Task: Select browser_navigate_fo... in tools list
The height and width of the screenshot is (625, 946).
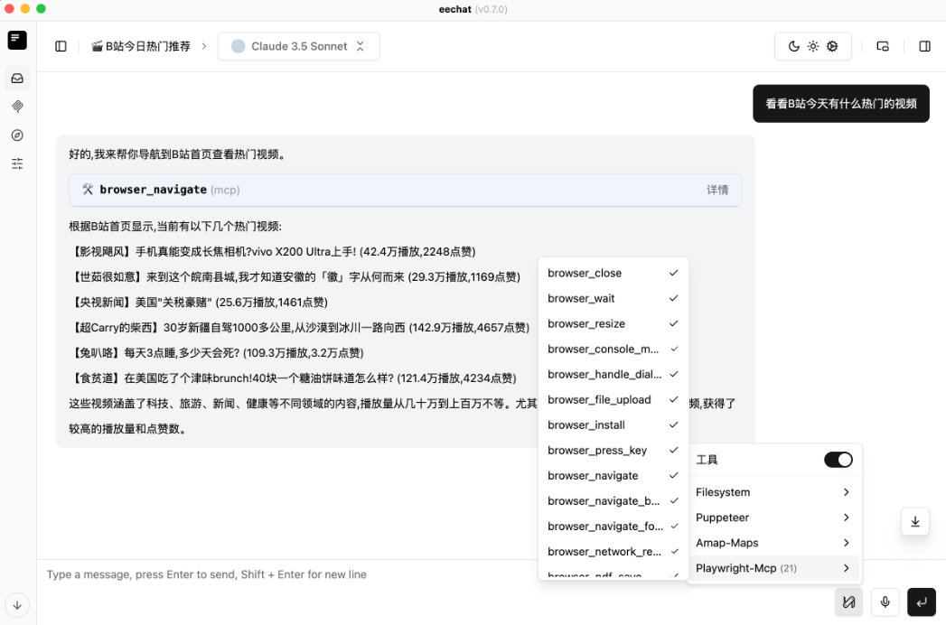Action: point(613,527)
